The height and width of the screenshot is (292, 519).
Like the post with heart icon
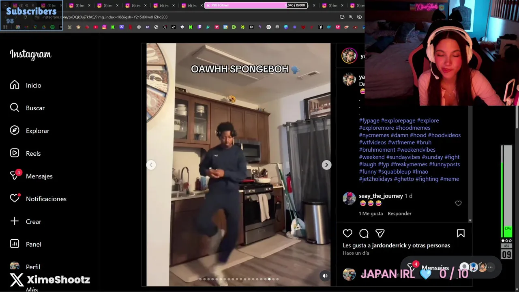pyautogui.click(x=347, y=233)
